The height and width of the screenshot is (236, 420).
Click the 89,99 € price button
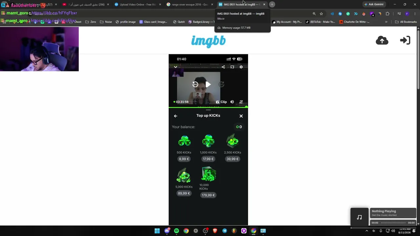tap(184, 193)
